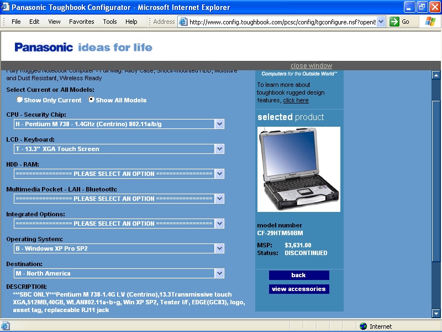
Task: Follow the close window link
Action: (x=312, y=66)
